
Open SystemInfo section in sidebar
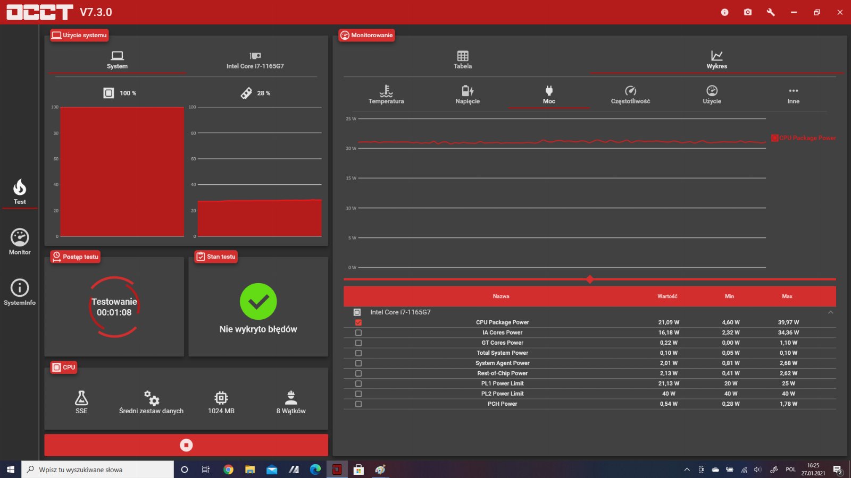(20, 293)
